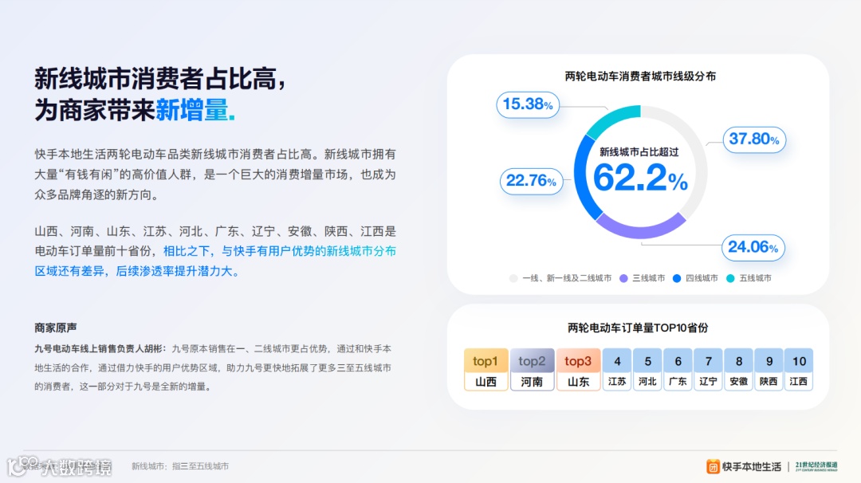This screenshot has width=861, height=483.
Task: Select the blue 四线城市 legend dot
Action: (x=677, y=278)
